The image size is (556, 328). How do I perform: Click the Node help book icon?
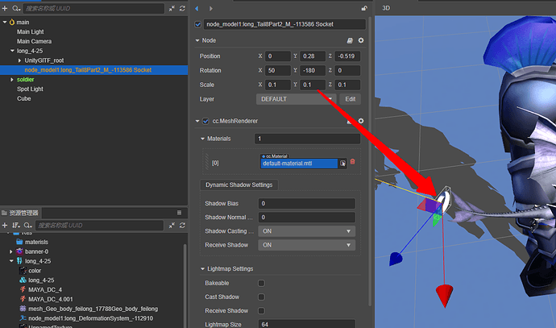tap(349, 40)
